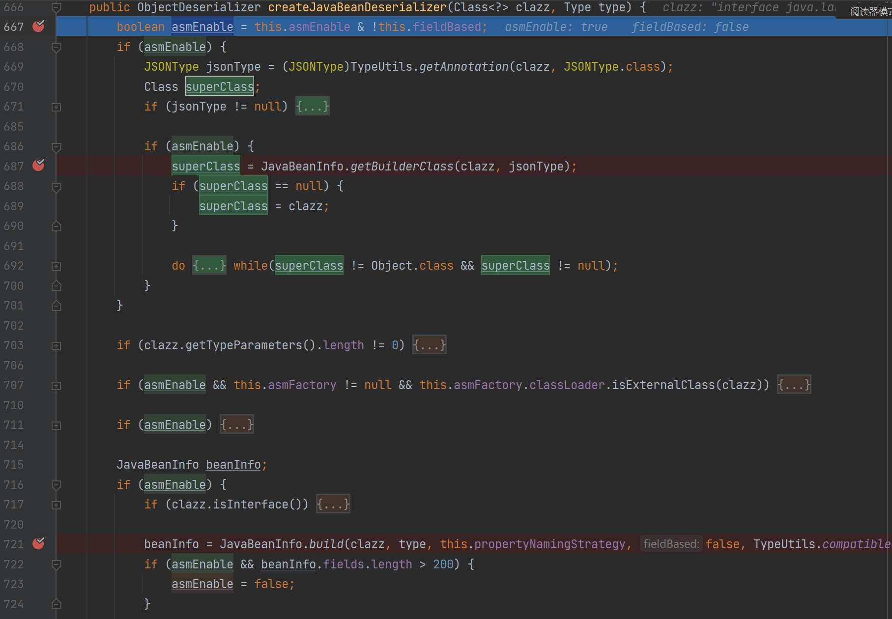Click the getAnnotation method call on line 669

[464, 66]
